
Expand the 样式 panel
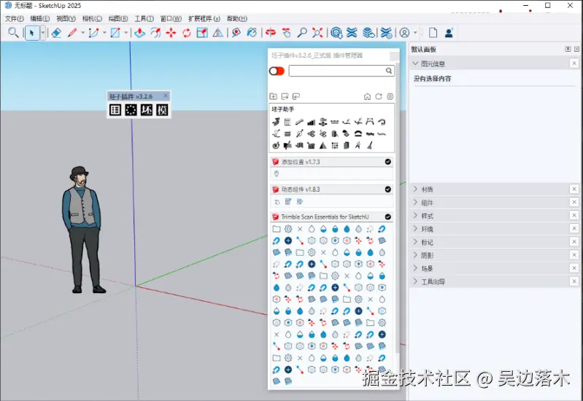415,216
